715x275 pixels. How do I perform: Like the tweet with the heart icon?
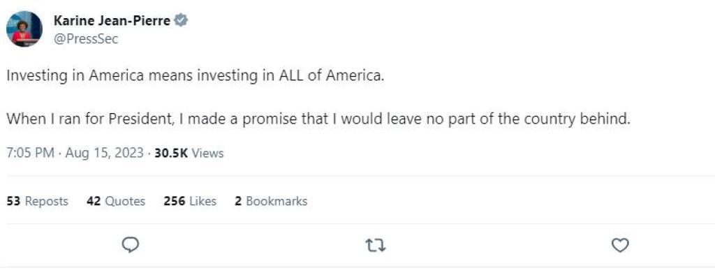point(620,246)
